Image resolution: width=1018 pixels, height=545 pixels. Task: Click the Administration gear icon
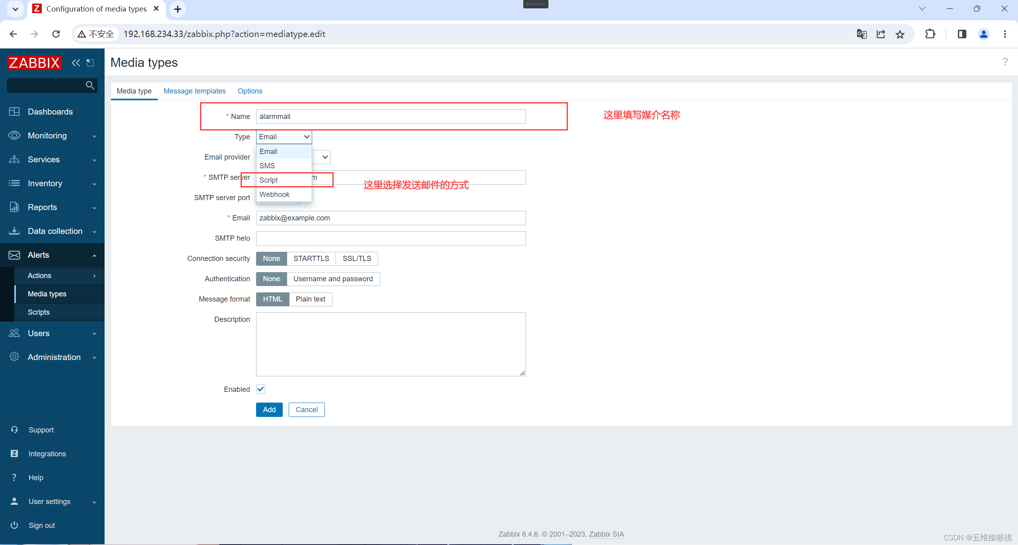pyautogui.click(x=14, y=357)
